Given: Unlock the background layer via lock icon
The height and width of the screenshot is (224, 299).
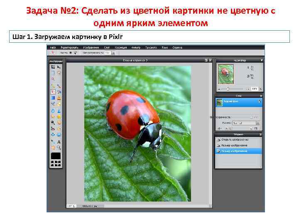Looking at the screenshot, I should point(259,101).
